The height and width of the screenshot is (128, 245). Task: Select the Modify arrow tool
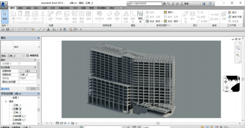pos(5,16)
